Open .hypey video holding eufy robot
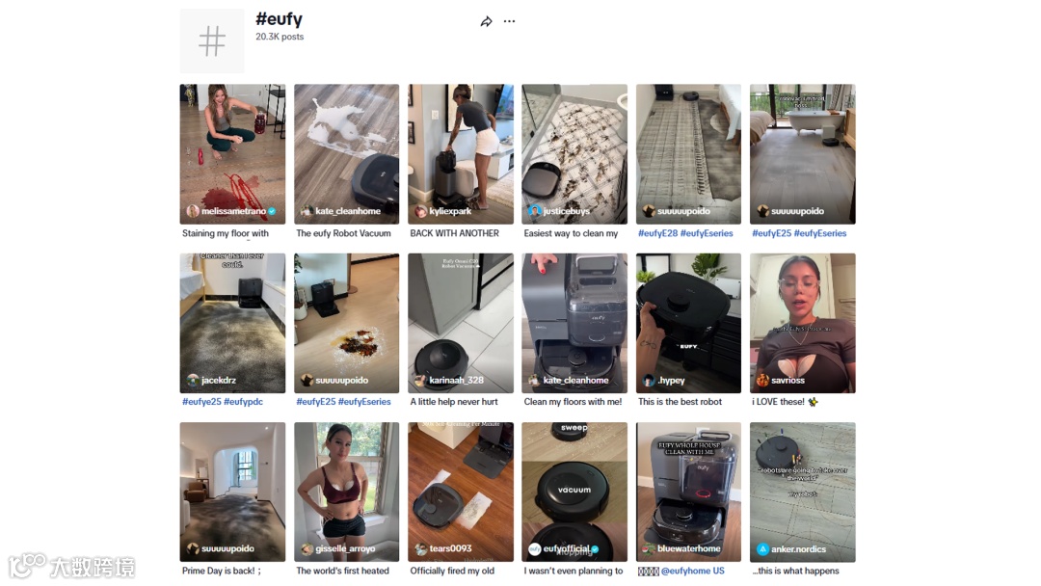1041x586 pixels. coord(688,323)
